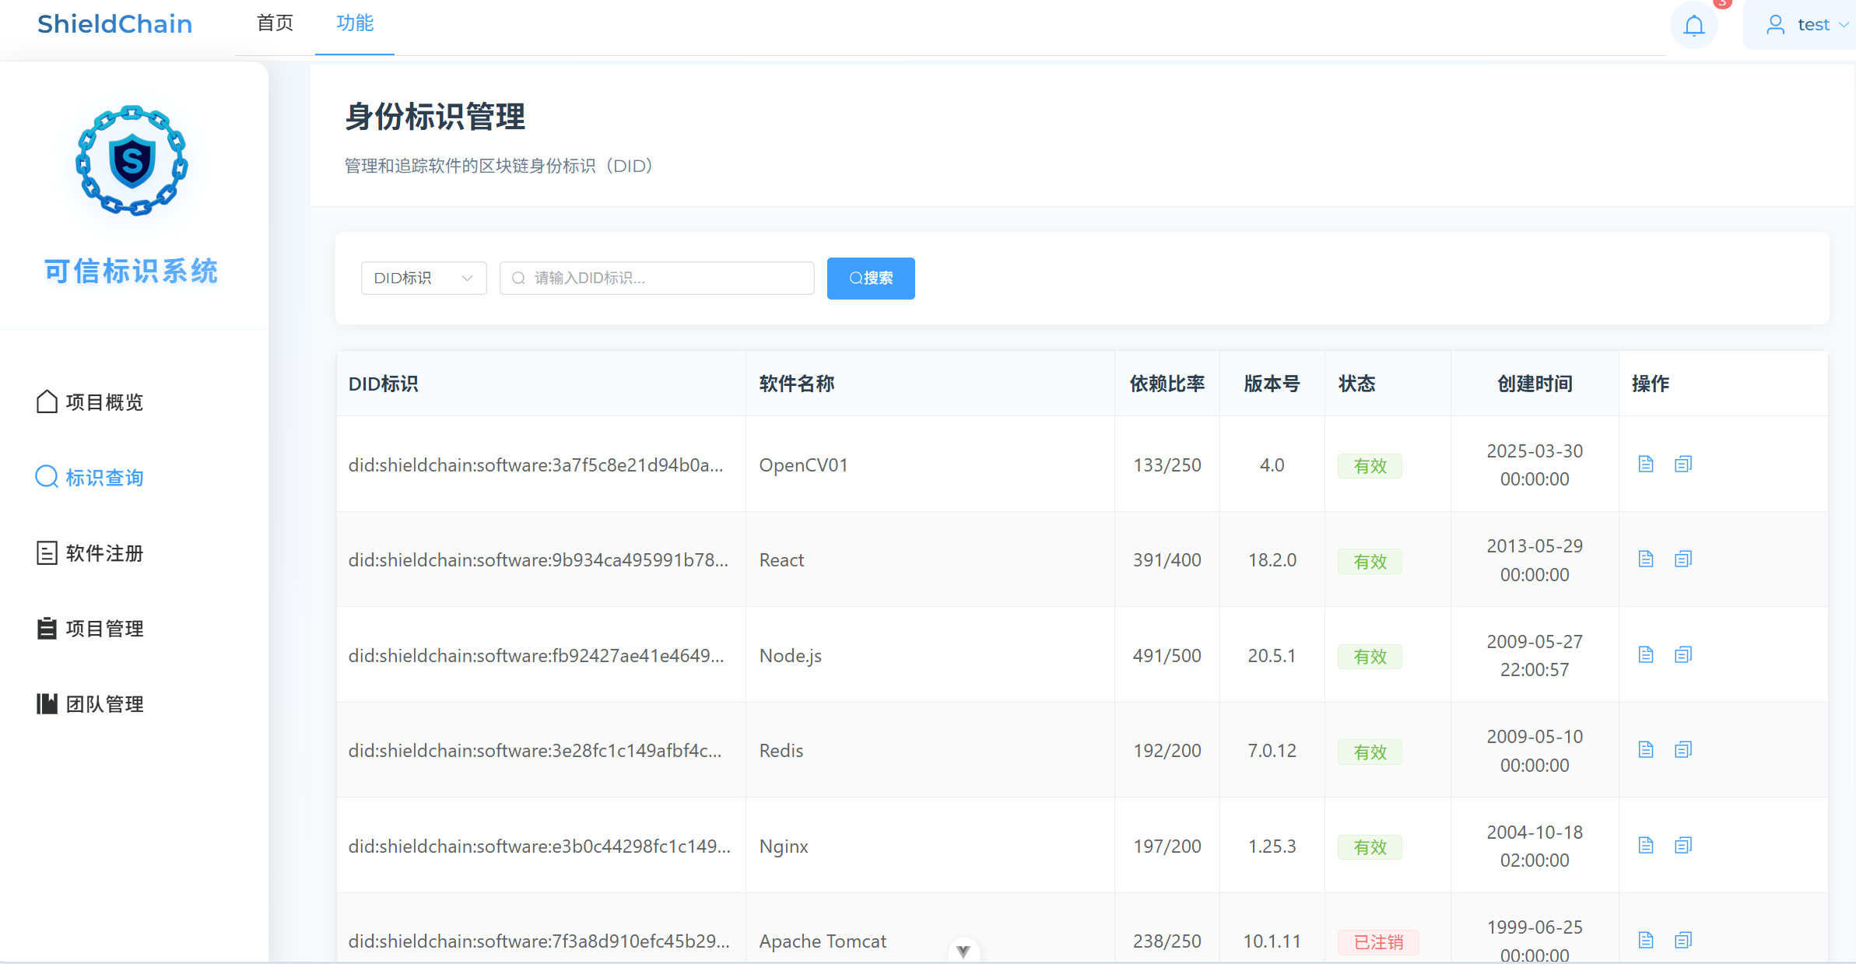Open the notification bell

coord(1693,26)
